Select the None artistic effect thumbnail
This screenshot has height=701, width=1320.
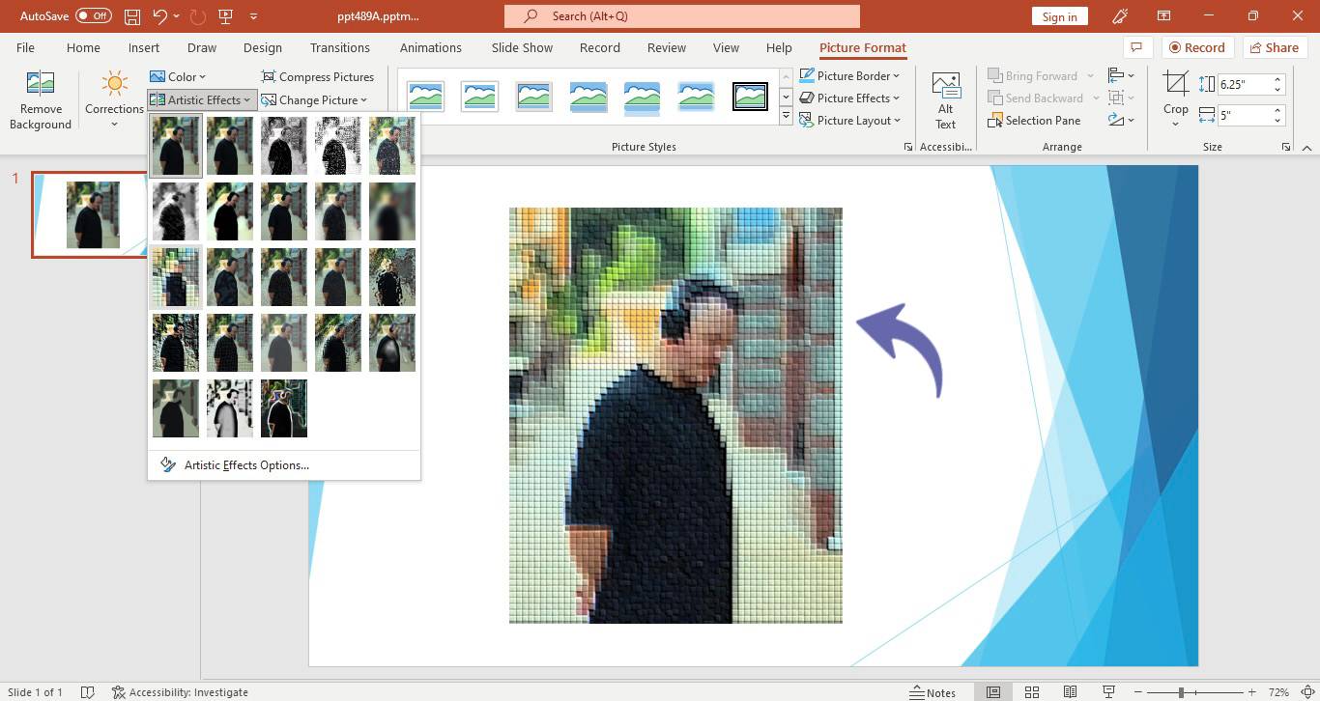(x=176, y=146)
